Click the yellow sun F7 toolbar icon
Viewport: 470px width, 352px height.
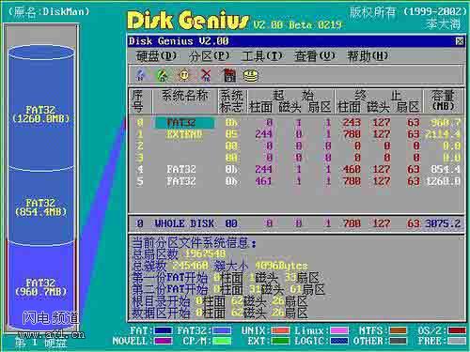click(x=184, y=75)
